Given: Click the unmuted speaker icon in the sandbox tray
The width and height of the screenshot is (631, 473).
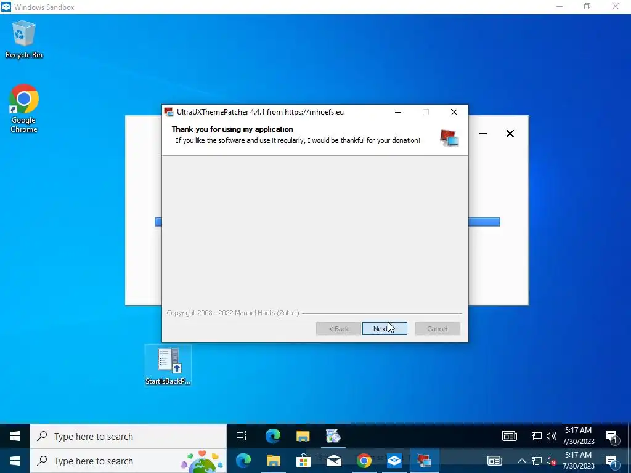Looking at the screenshot, I should pos(552,436).
